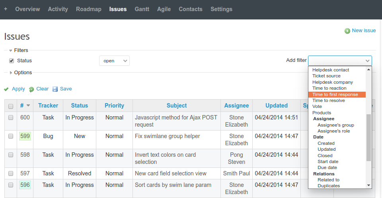Switch to the Agile tab
Viewport: 382px width, 198px height.
pyautogui.click(x=164, y=9)
